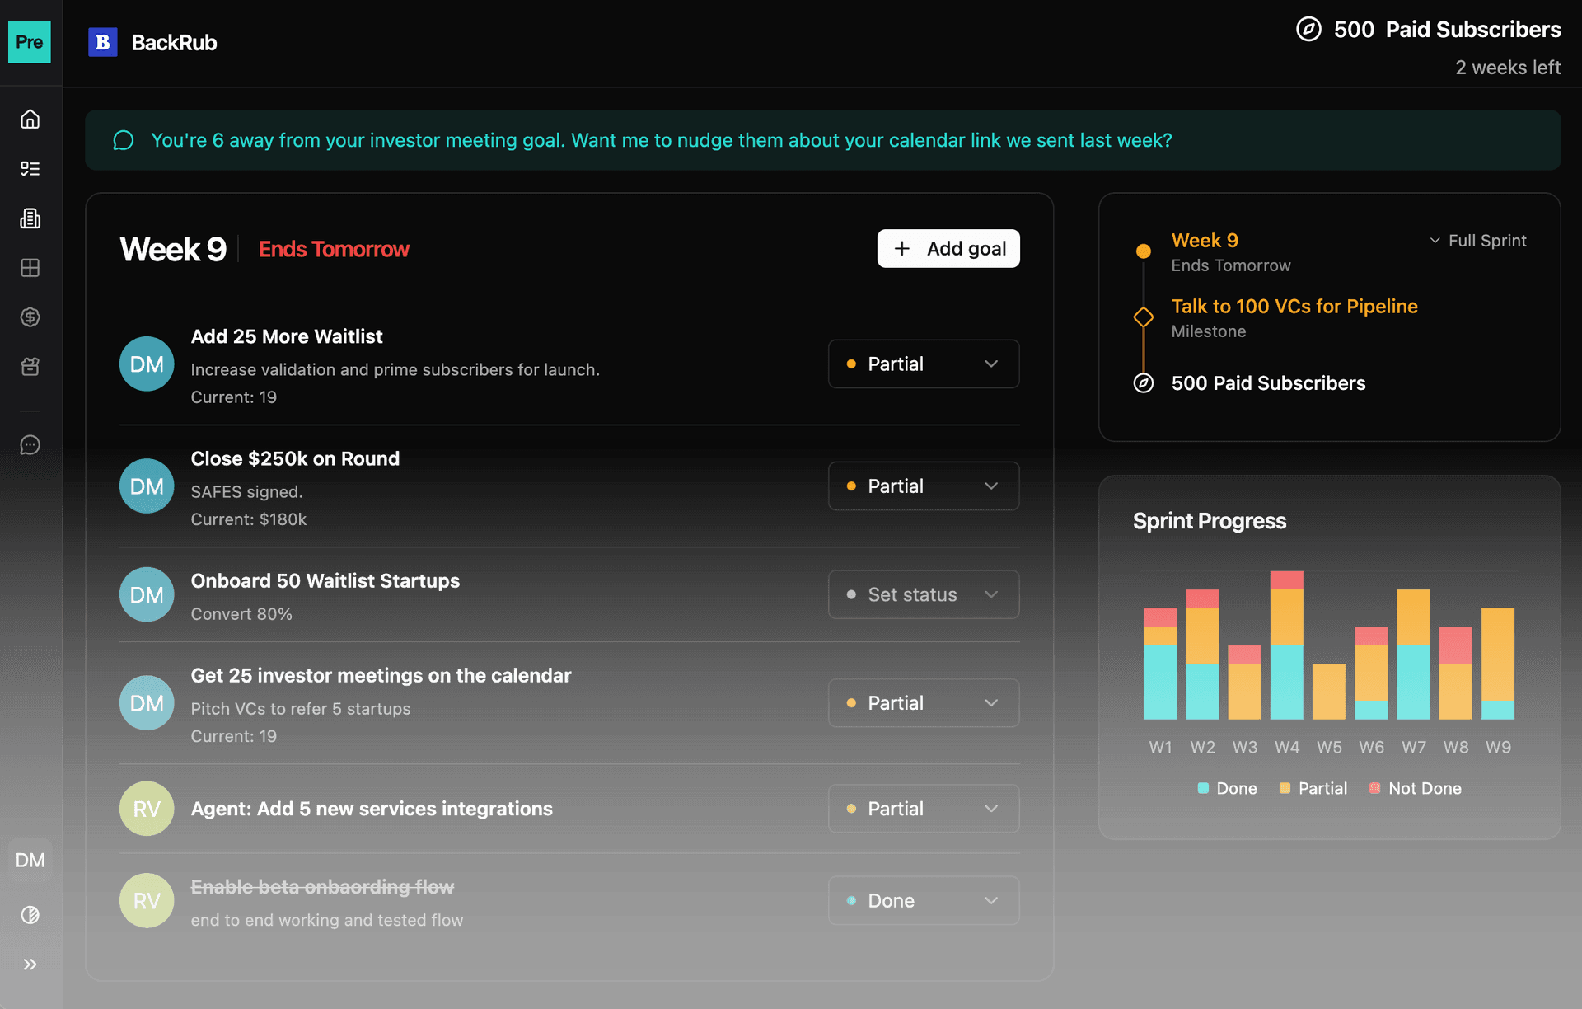Click the Done legend swatch under Sprint Progress
The image size is (1582, 1009).
[1204, 788]
